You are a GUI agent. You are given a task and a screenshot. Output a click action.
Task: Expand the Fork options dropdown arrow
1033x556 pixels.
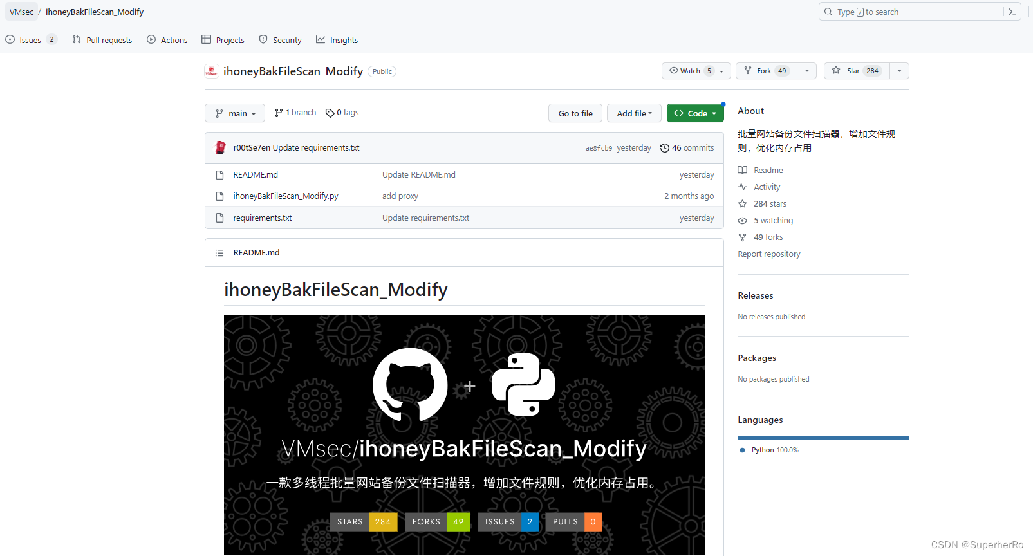807,71
